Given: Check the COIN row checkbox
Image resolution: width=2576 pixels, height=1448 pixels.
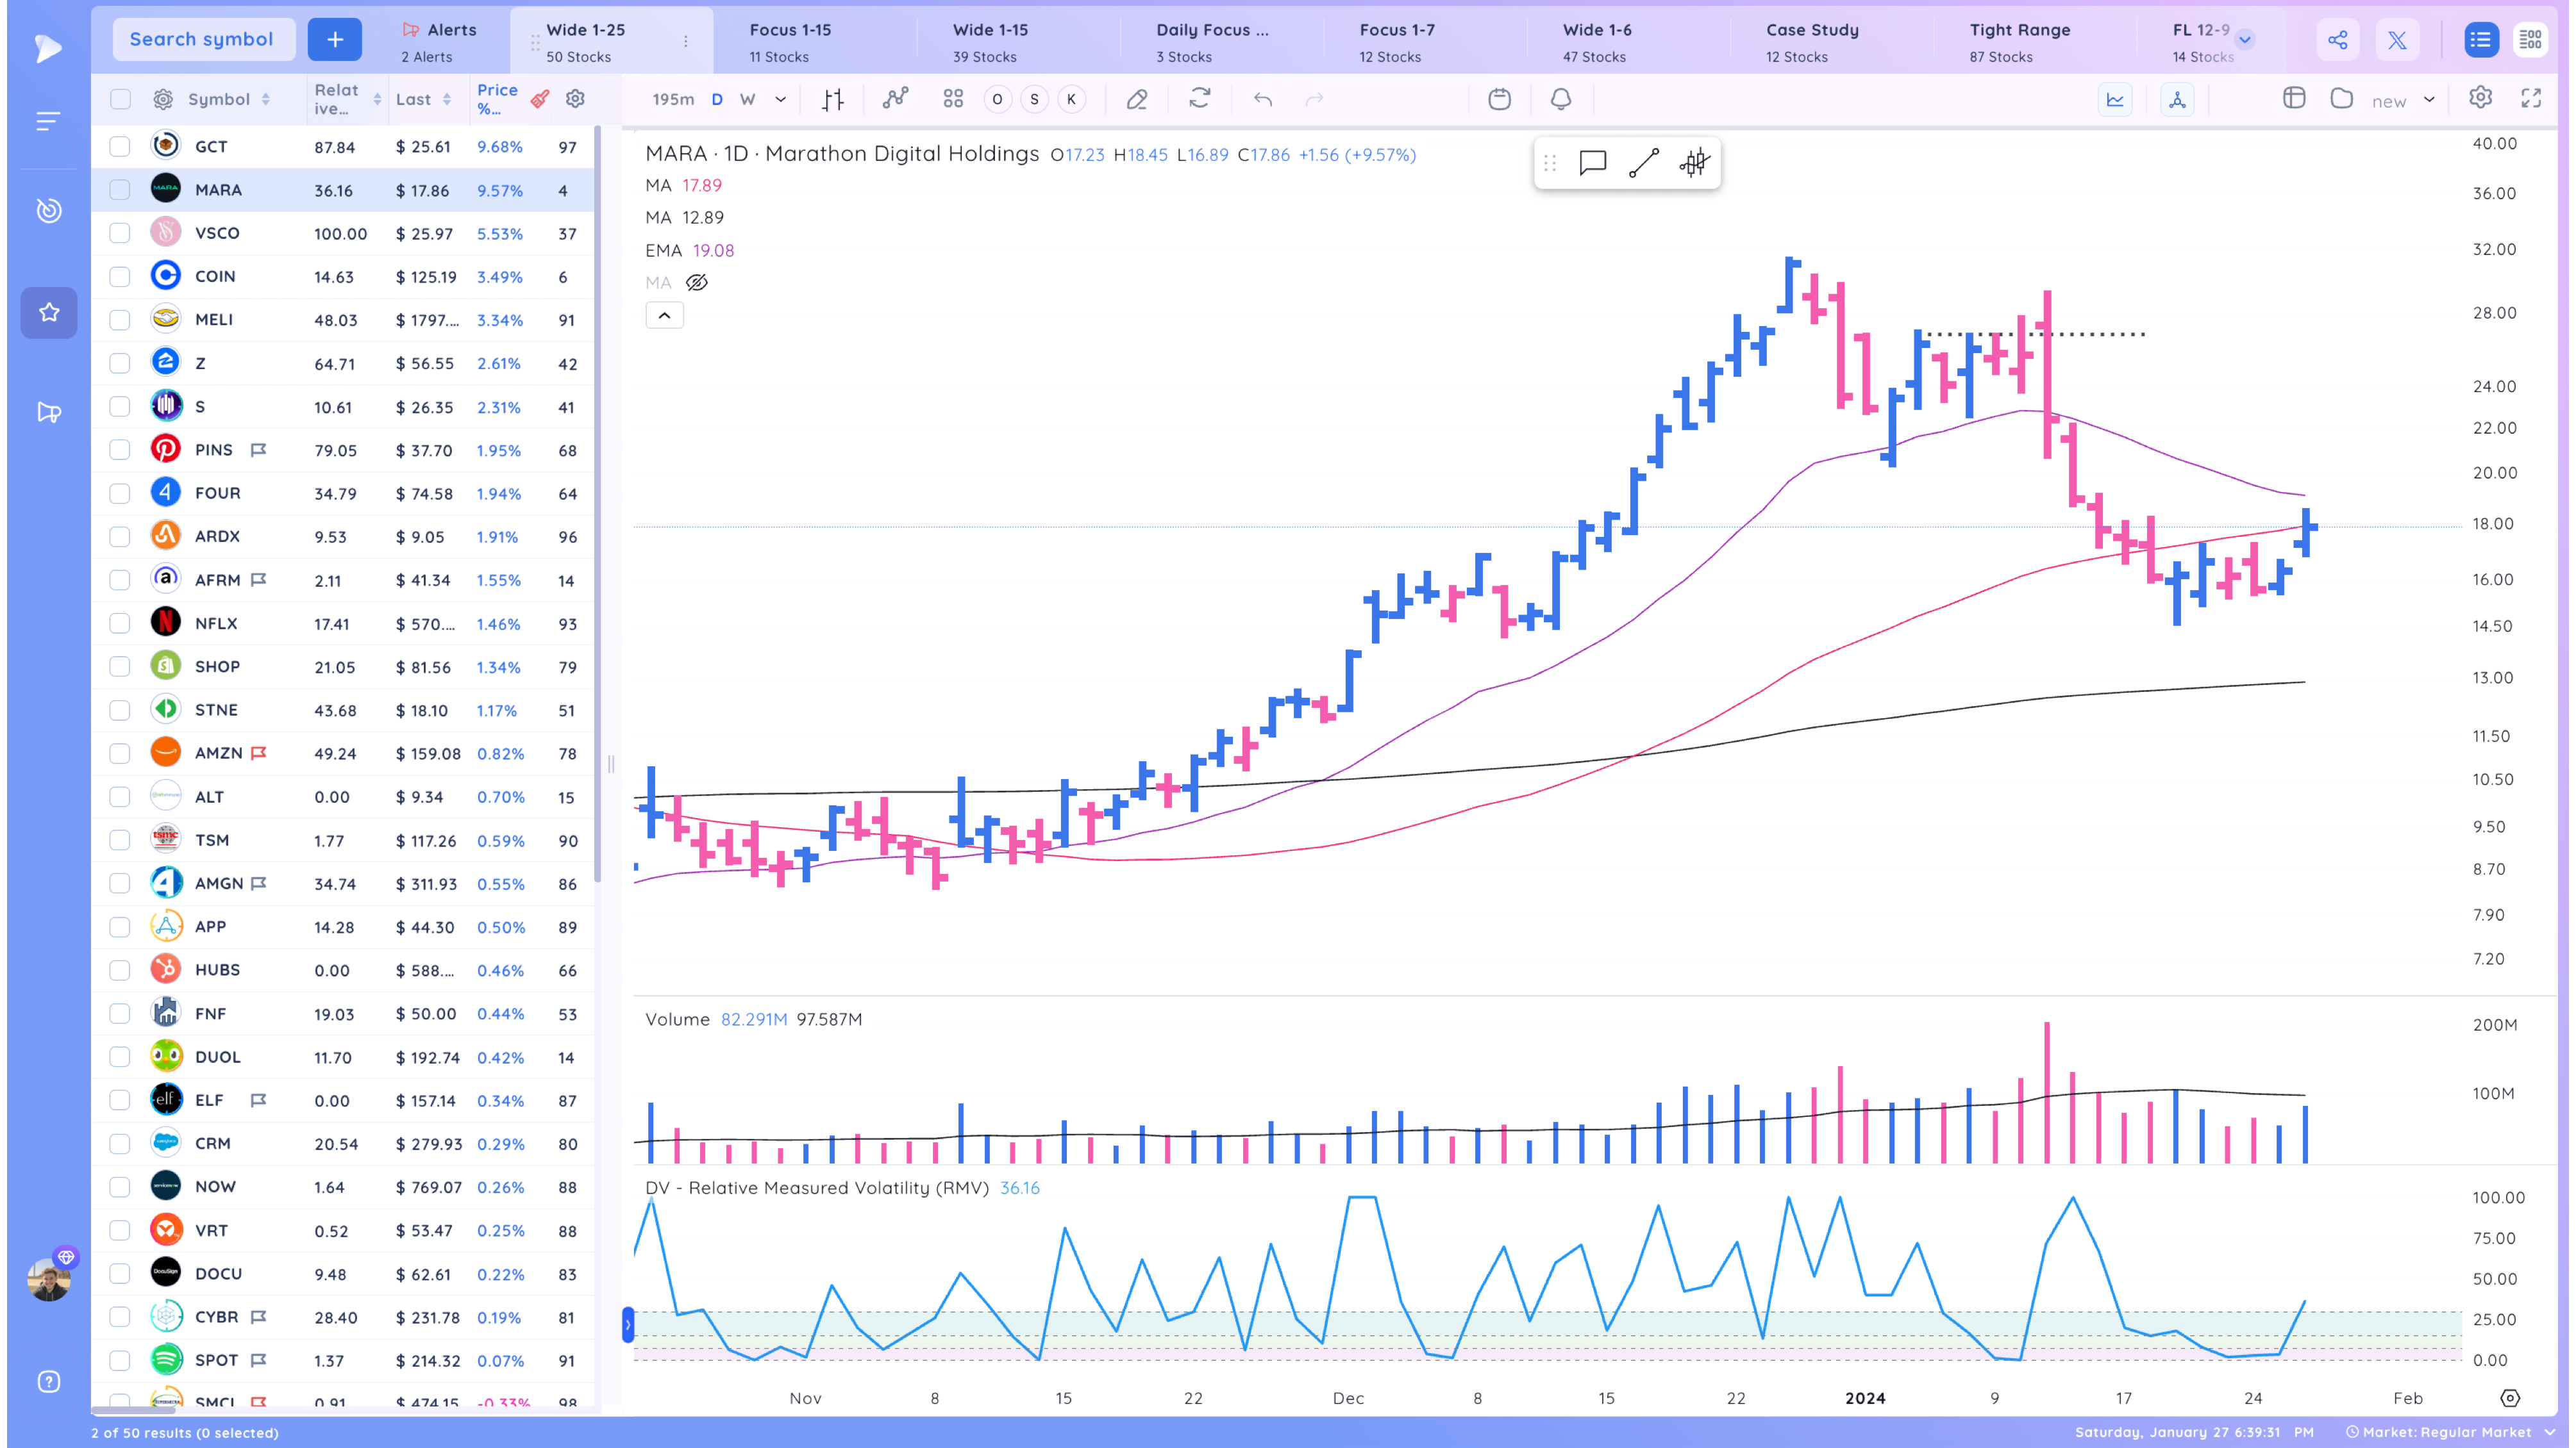Looking at the screenshot, I should click(x=120, y=277).
